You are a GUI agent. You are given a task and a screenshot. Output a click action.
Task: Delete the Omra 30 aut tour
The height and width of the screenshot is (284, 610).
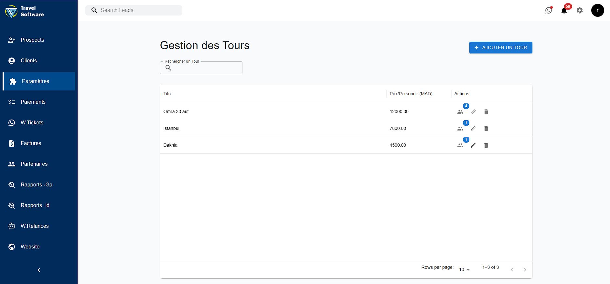point(486,112)
